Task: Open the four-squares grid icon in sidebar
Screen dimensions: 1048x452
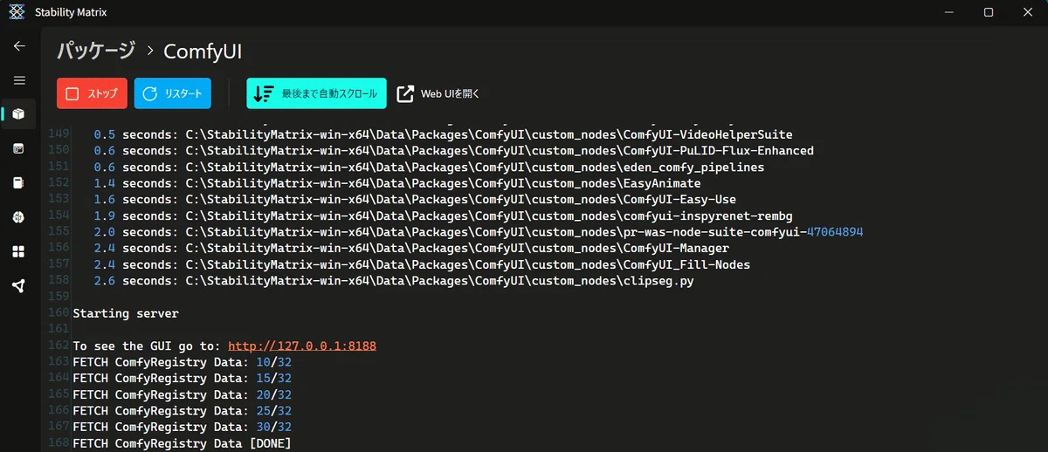Action: point(19,251)
